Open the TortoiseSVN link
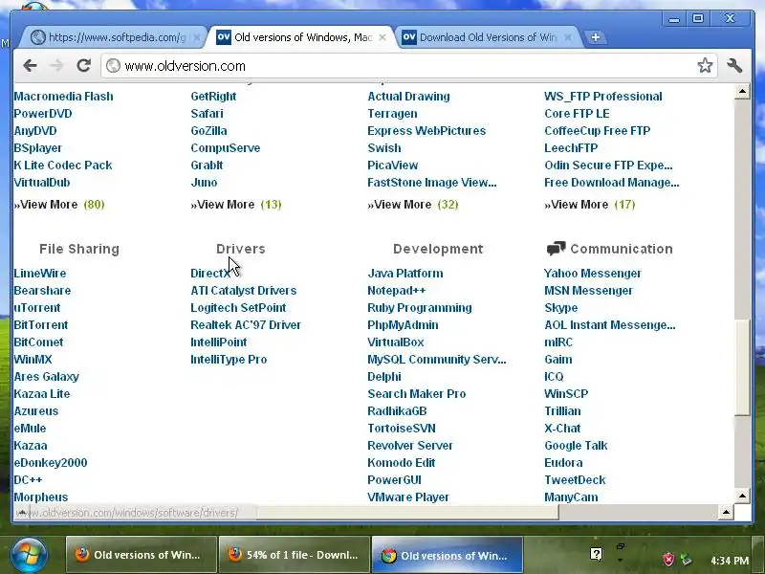Screen dimensions: 765x574 tap(402, 428)
